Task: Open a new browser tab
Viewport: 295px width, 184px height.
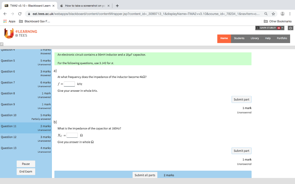Action: [117, 6]
